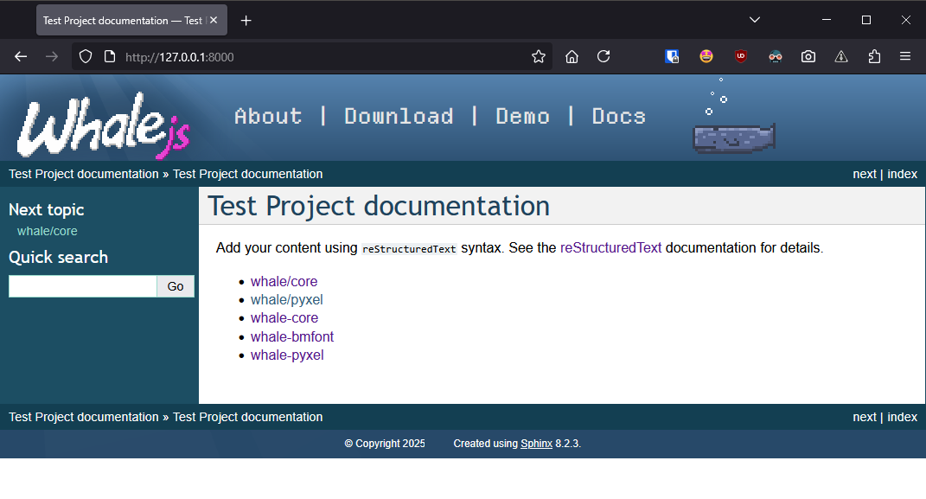Open the About page in header navigation
Viewport: 926px width, 499px height.
point(268,117)
